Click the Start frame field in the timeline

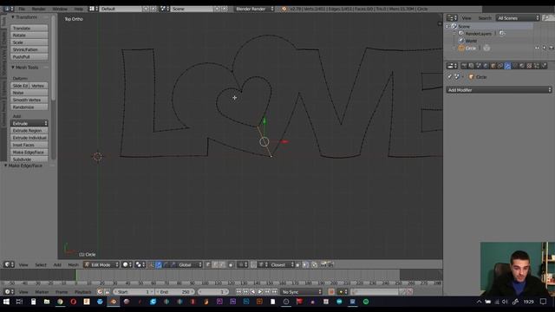click(134, 292)
